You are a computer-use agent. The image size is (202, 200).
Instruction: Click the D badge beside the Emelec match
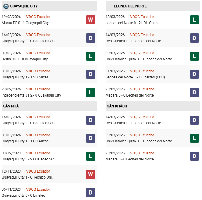click(91, 192)
